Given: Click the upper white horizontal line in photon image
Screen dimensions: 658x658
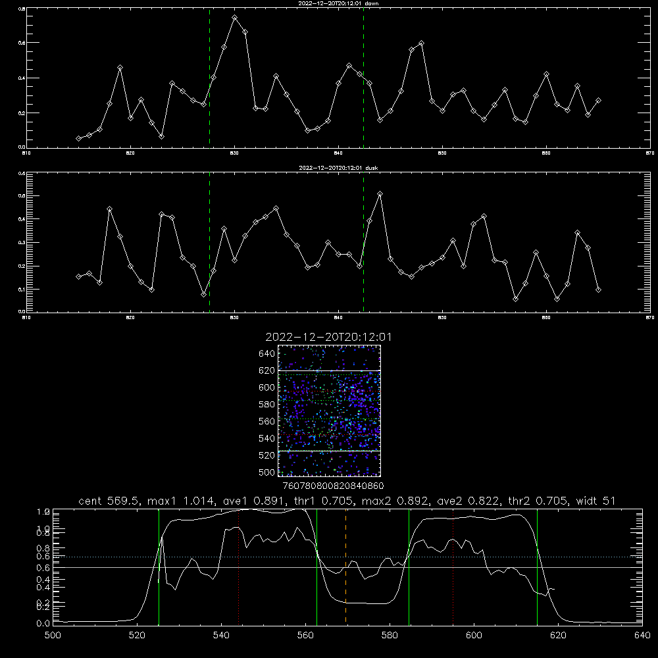Looking at the screenshot, I should [x=330, y=370].
